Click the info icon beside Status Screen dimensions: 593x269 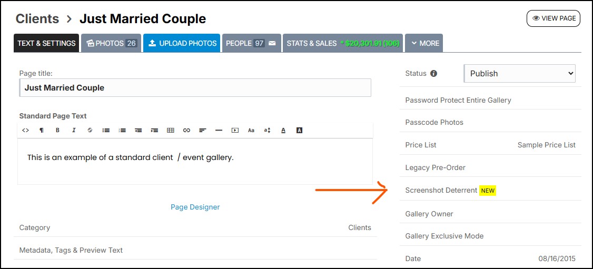[434, 74]
